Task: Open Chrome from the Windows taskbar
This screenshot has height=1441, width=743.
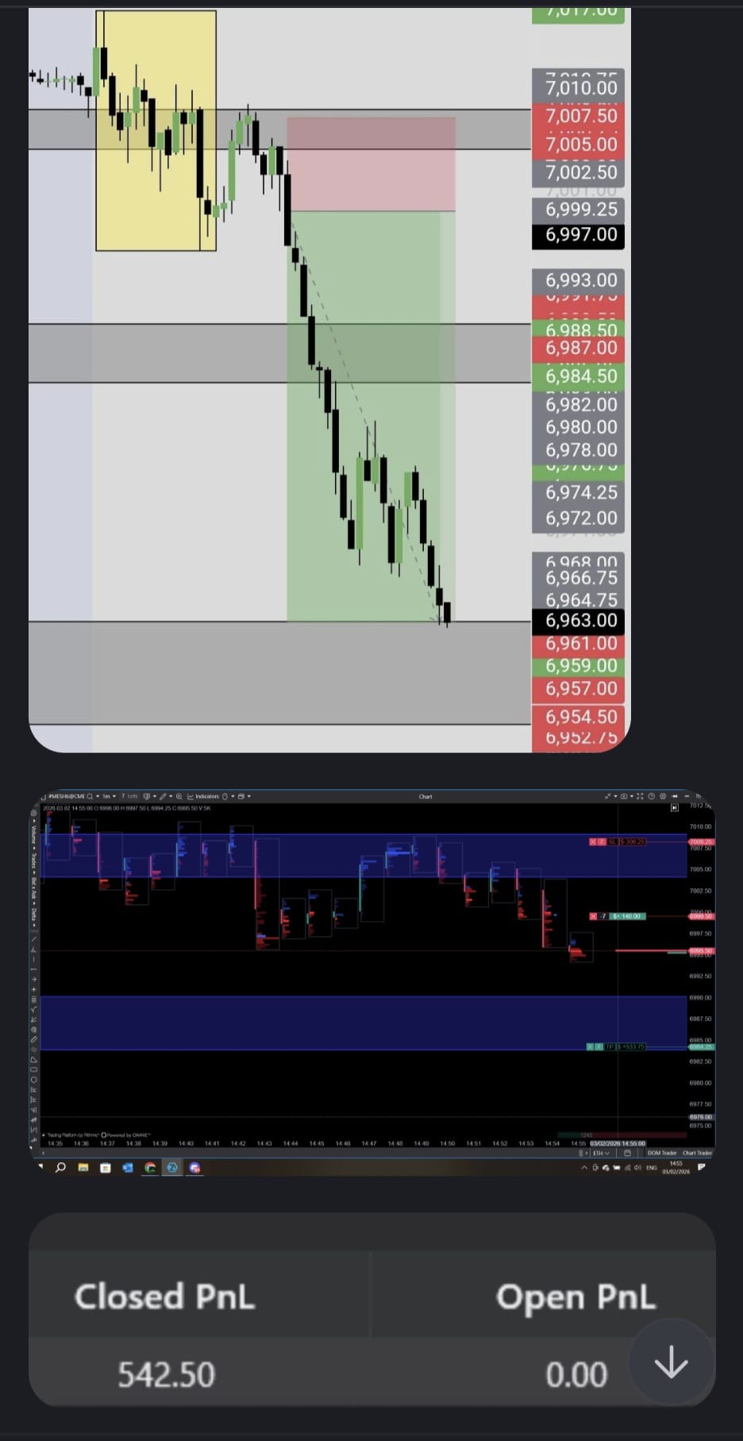Action: coord(150,1167)
